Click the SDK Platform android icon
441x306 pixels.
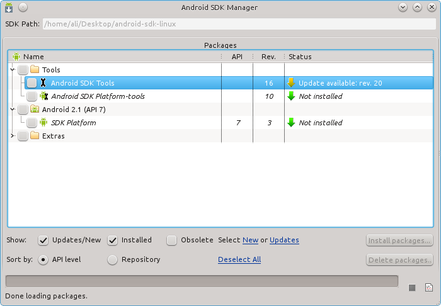[43, 123]
